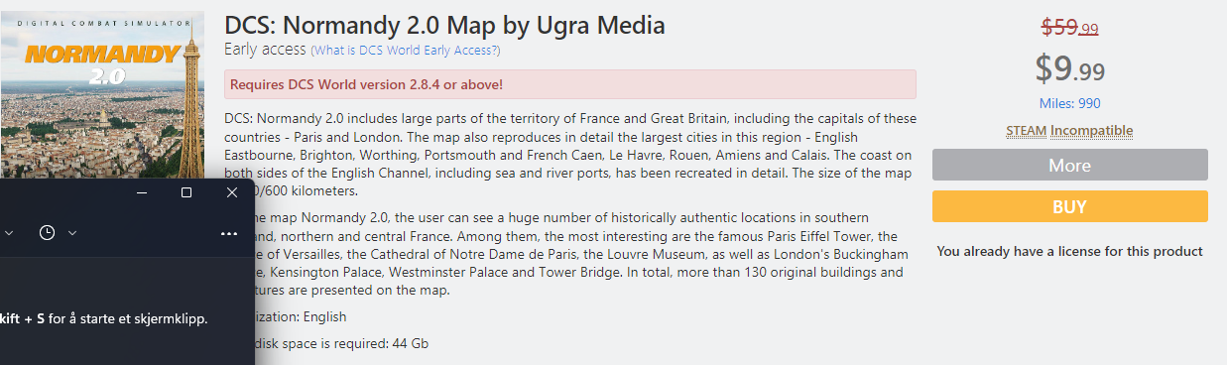Open the snip mode dropdown chevron
Image resolution: width=1227 pixels, height=365 pixels.
click(x=9, y=233)
